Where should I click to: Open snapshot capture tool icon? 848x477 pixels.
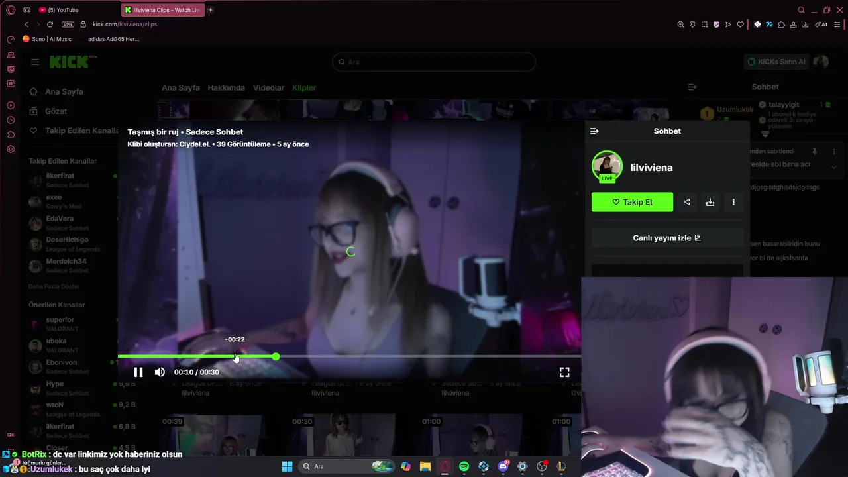pos(704,25)
